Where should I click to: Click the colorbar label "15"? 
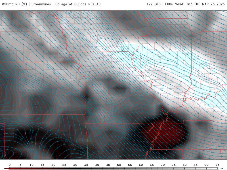pyautogui.click(x=42, y=165)
